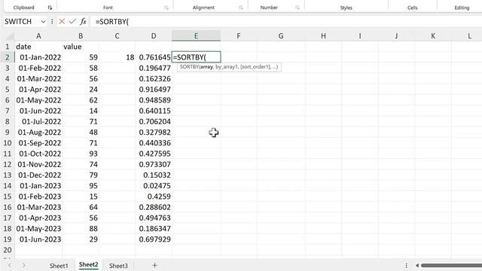The height and width of the screenshot is (271, 482).
Task: Switch to Sheet1 tab
Action: (x=59, y=266)
